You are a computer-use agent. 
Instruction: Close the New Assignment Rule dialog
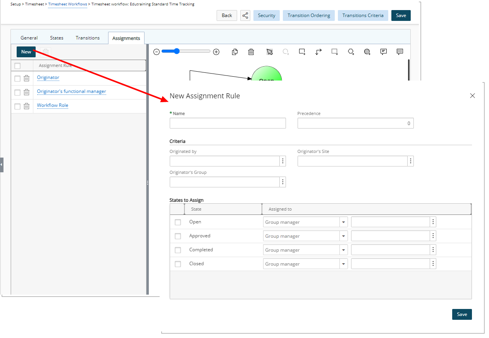(472, 96)
